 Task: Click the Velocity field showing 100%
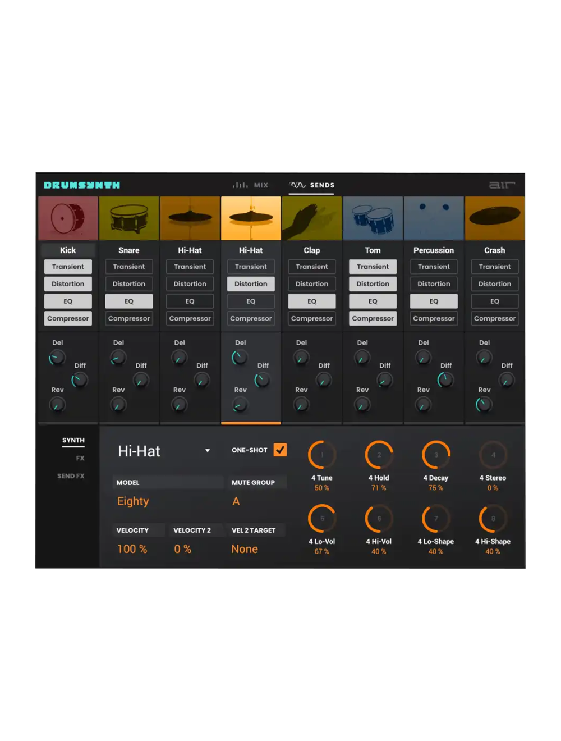(x=132, y=548)
